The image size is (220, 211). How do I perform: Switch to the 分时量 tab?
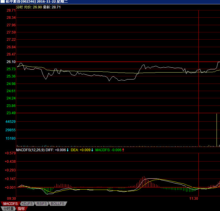(x=8, y=208)
